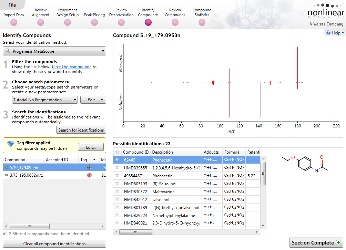
Task: Star the 49854487 Phenacetin identification
Action: [117, 176]
